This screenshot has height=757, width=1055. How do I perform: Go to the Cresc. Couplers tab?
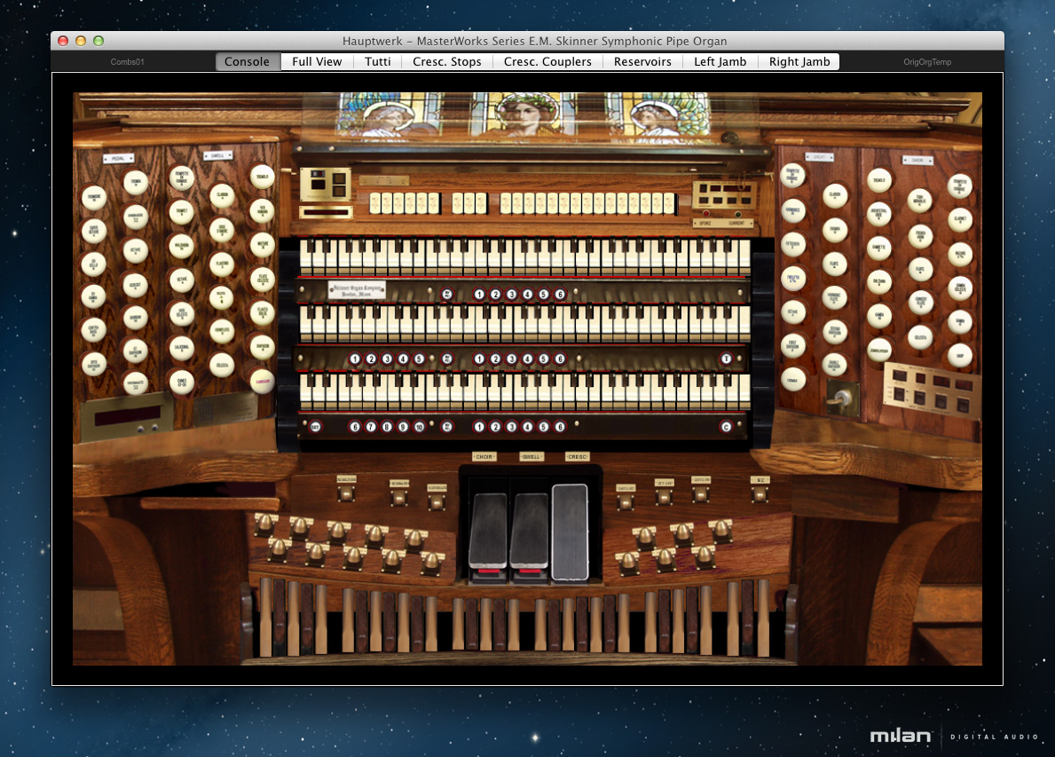click(547, 61)
